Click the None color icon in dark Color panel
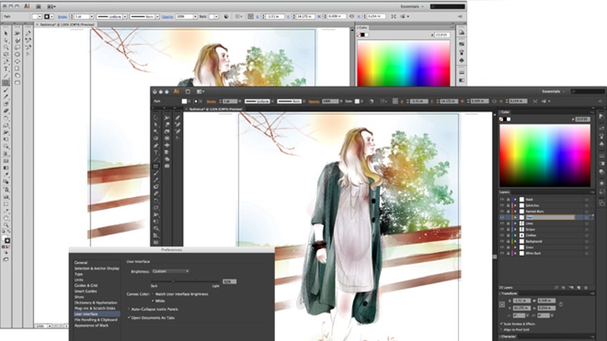The image size is (607, 341). 501,119
